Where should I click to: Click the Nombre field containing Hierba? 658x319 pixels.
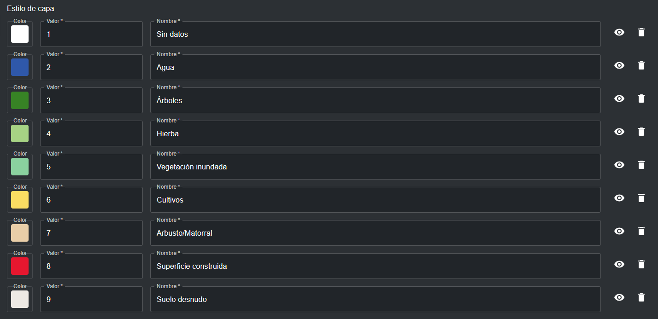click(375, 134)
